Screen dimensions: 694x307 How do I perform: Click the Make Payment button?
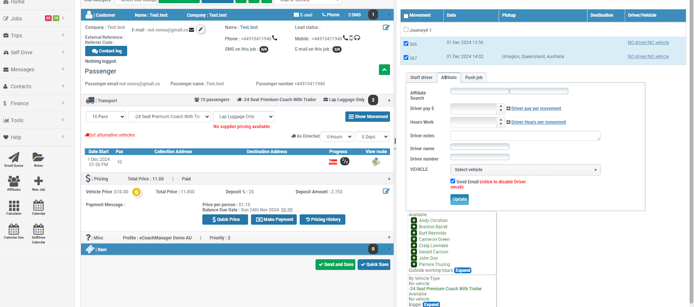[x=274, y=219]
